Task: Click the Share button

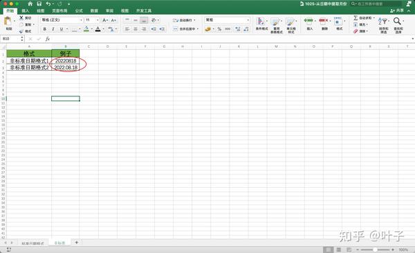Action: pyautogui.click(x=397, y=10)
